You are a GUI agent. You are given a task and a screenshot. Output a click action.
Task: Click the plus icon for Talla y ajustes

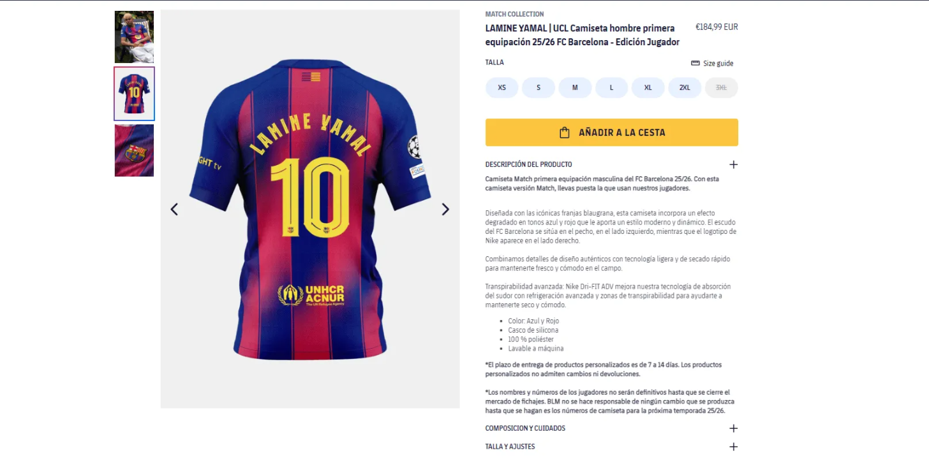(x=733, y=447)
